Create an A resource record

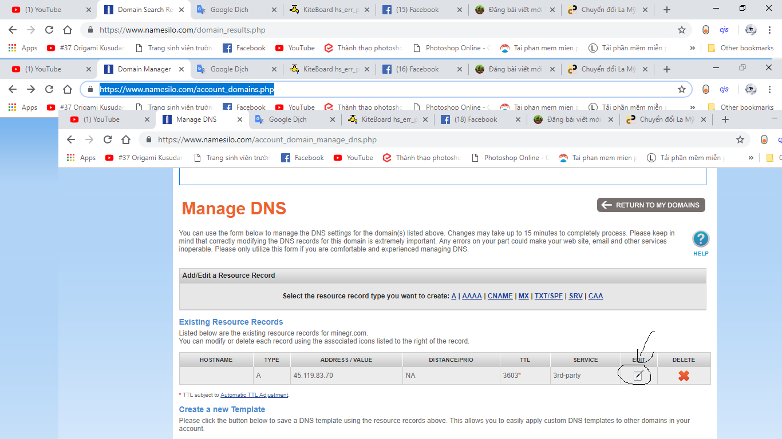tap(454, 296)
